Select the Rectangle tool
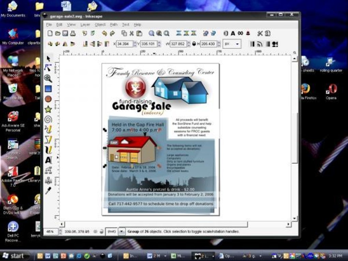 (x=48, y=89)
